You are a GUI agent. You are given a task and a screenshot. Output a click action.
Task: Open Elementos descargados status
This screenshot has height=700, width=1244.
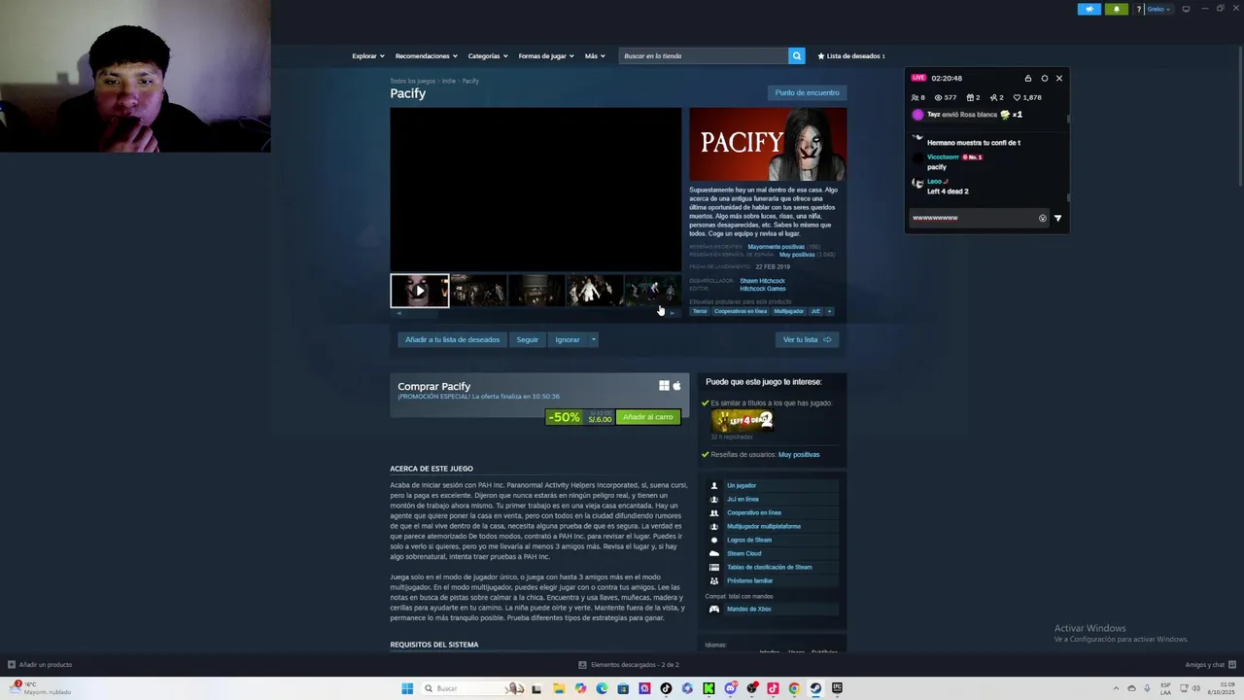coord(629,665)
